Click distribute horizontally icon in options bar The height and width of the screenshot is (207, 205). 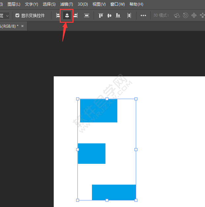(x=129, y=15)
